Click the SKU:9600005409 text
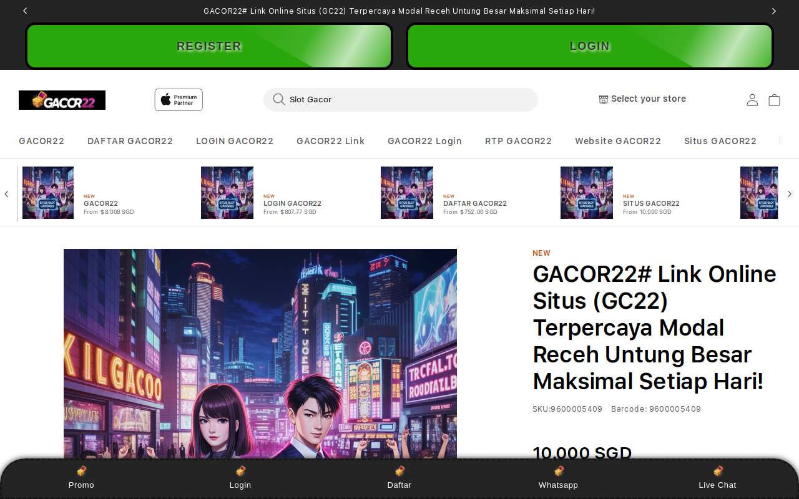Image resolution: width=799 pixels, height=499 pixels. coord(567,409)
